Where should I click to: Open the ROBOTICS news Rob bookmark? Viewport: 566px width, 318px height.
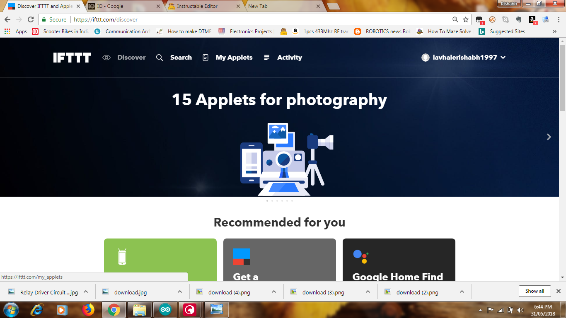(x=382, y=31)
